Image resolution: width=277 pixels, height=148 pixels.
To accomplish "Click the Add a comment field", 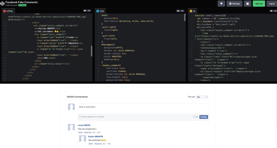I will tap(143, 109).
